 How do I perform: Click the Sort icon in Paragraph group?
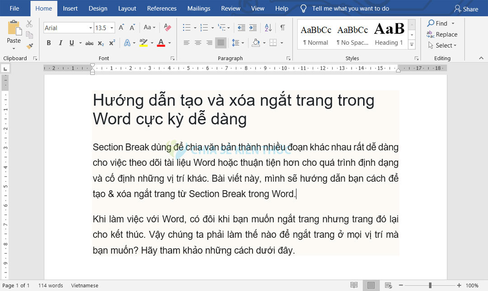click(x=268, y=28)
